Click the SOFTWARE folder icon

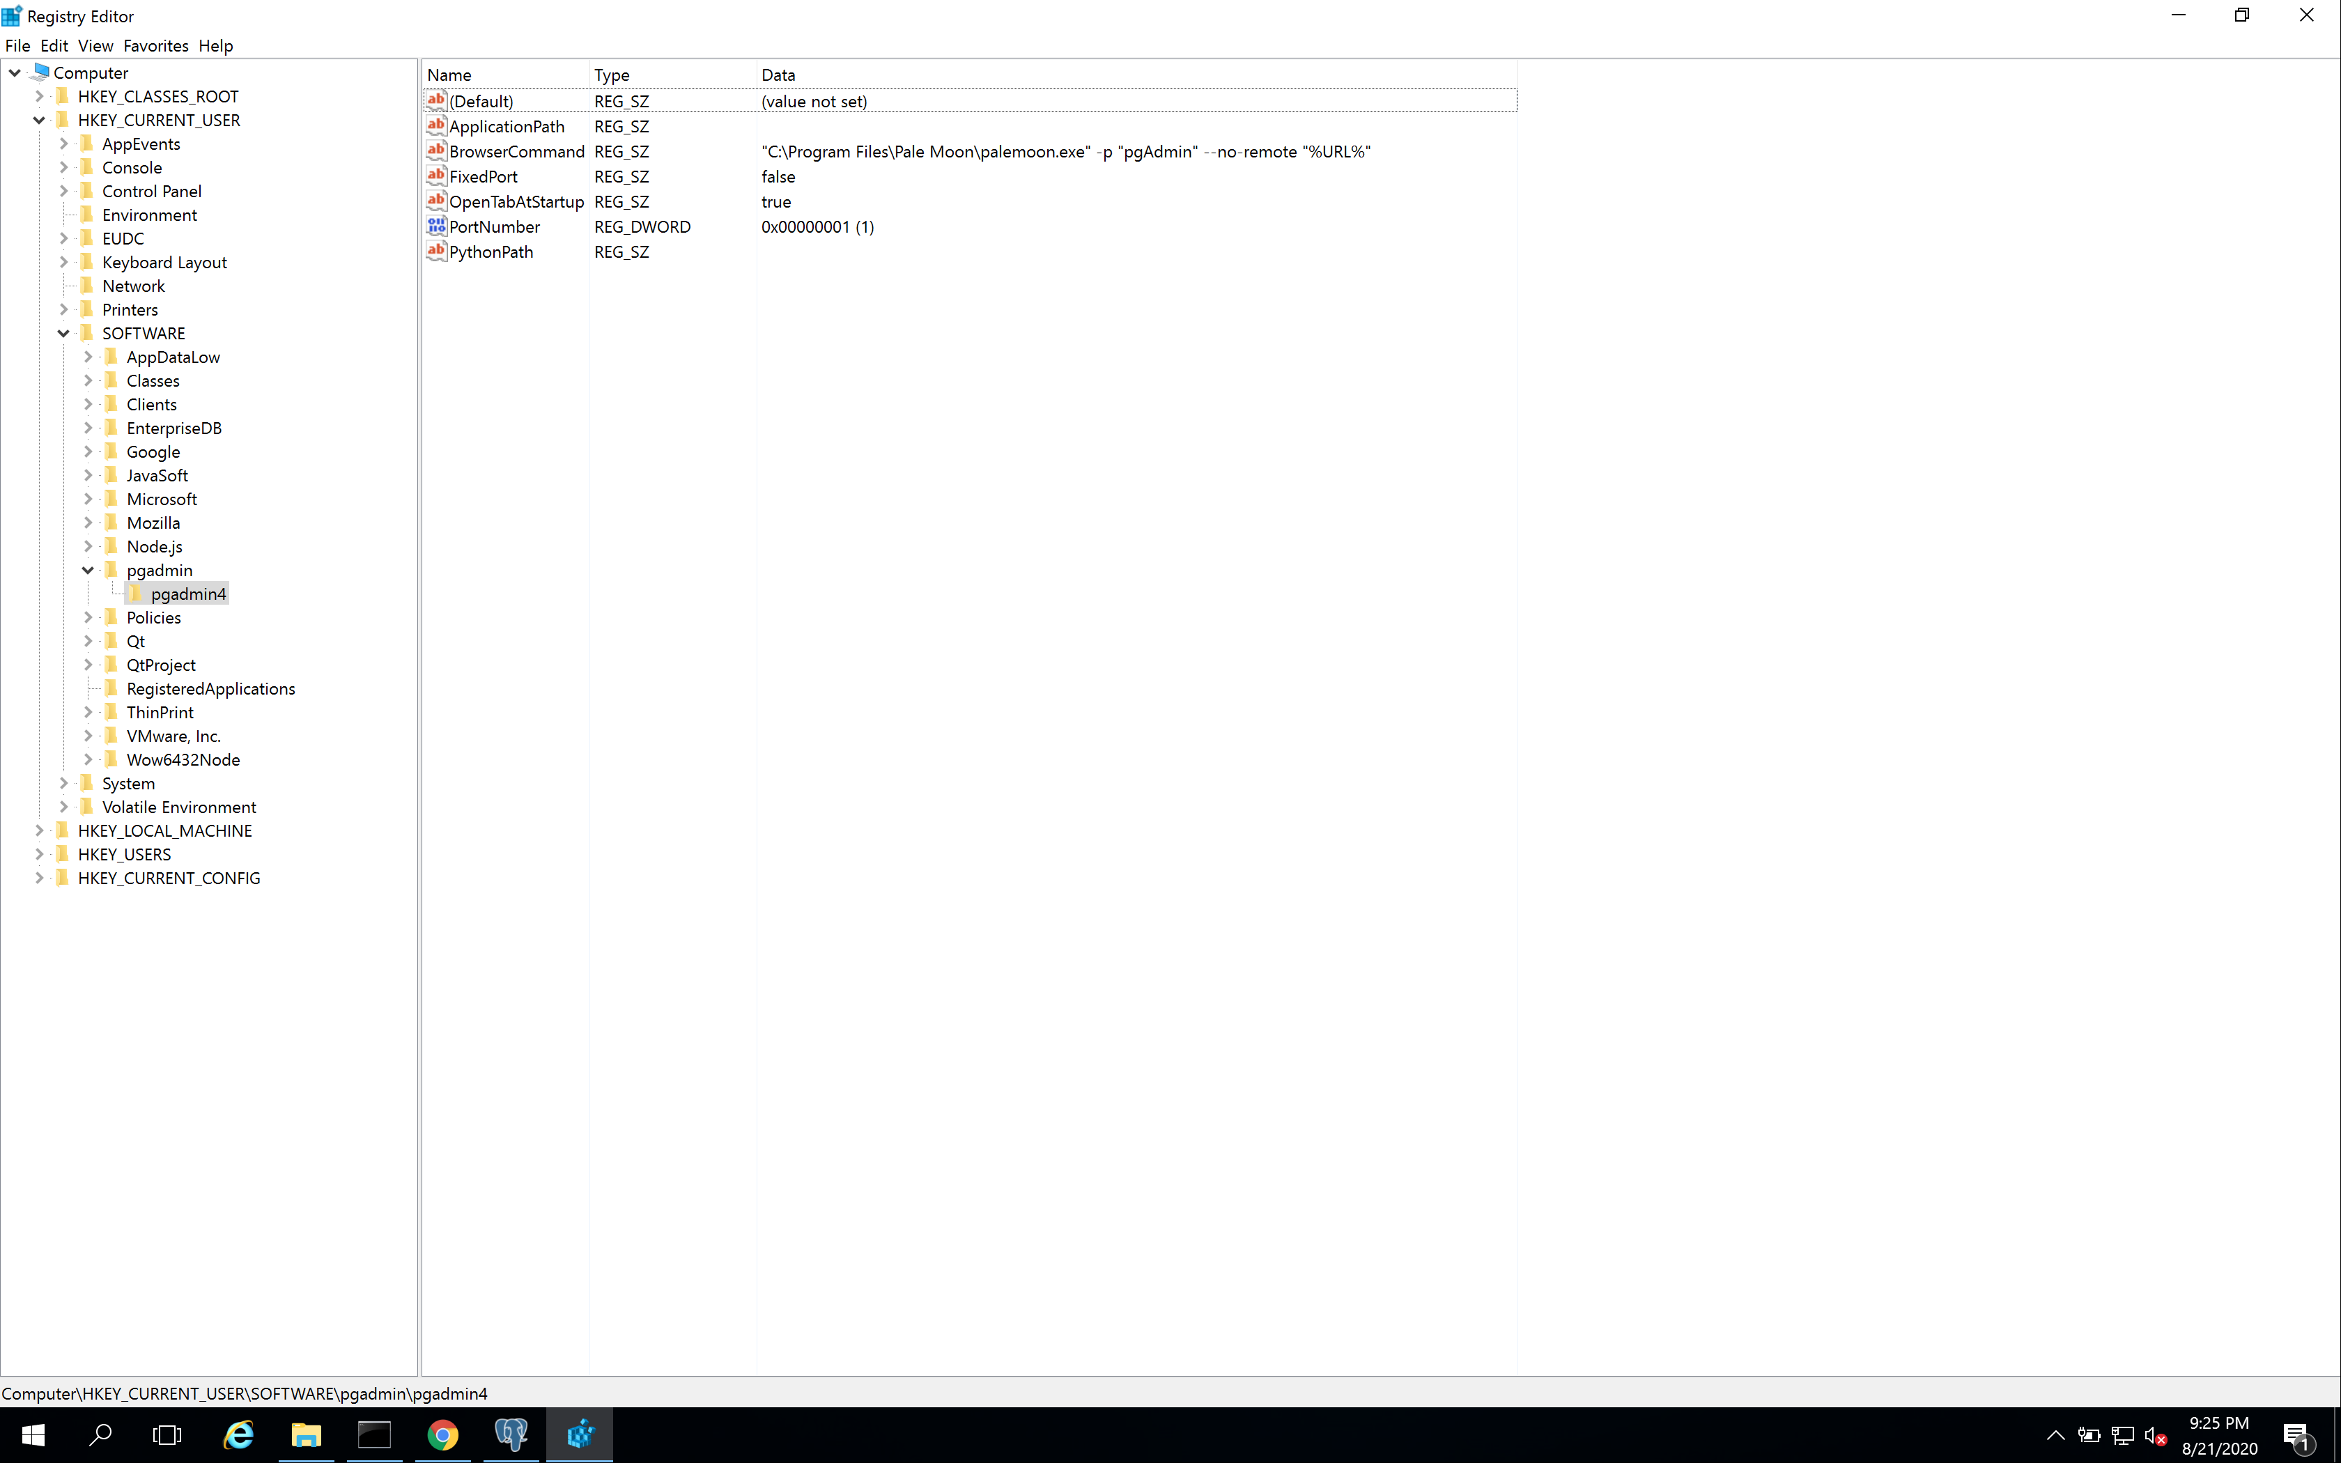pyautogui.click(x=87, y=333)
